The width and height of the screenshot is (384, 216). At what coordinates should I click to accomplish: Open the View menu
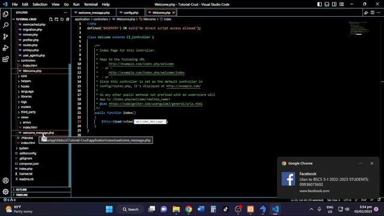[x=56, y=4]
